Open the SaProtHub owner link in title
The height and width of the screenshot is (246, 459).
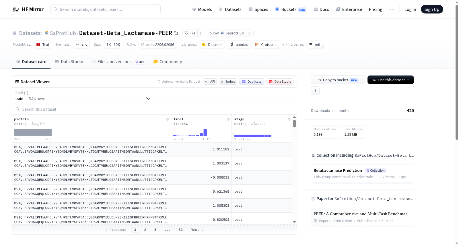coord(63,33)
